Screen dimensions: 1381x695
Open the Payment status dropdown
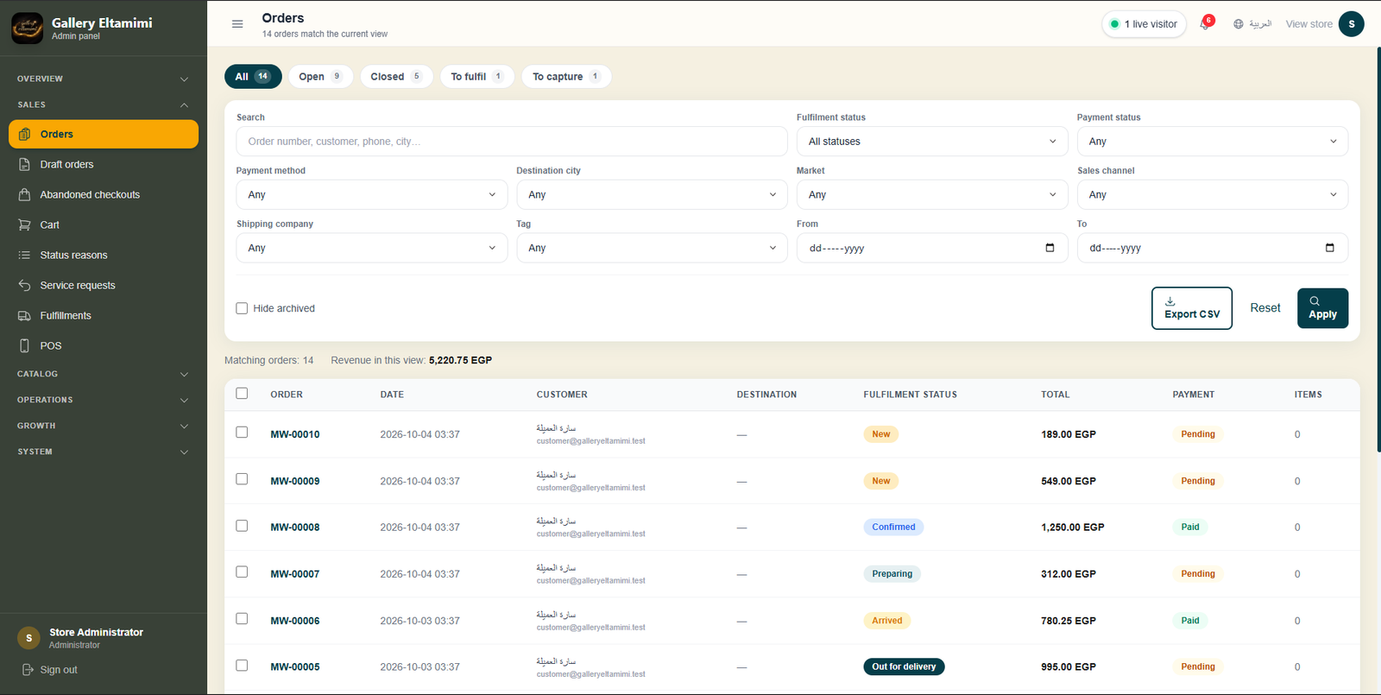click(x=1213, y=142)
